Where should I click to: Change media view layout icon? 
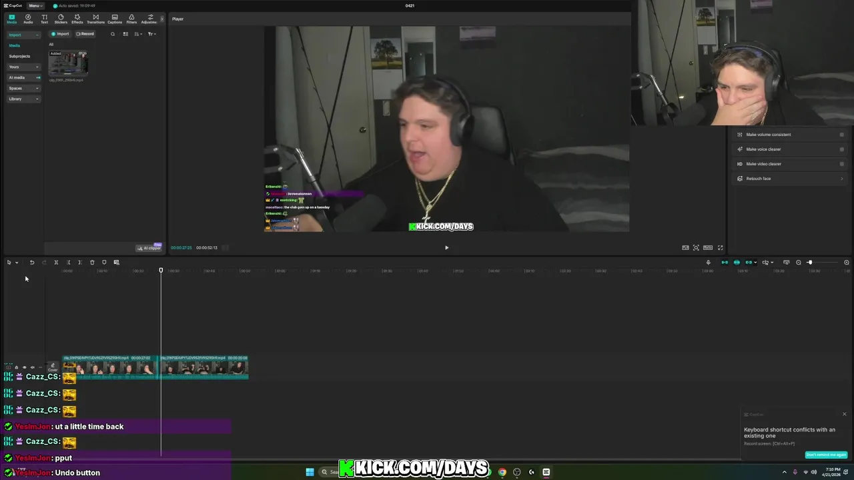point(125,34)
